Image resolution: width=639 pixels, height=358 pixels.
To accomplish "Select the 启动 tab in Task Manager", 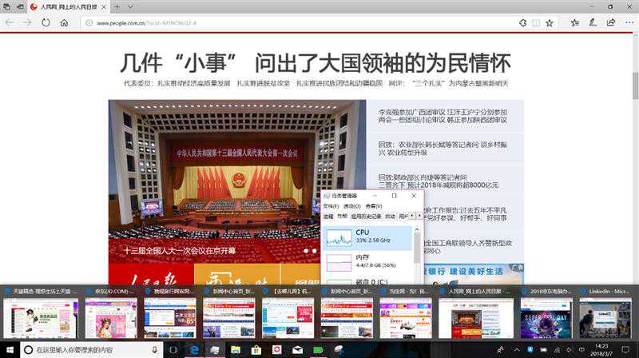I will (390, 216).
